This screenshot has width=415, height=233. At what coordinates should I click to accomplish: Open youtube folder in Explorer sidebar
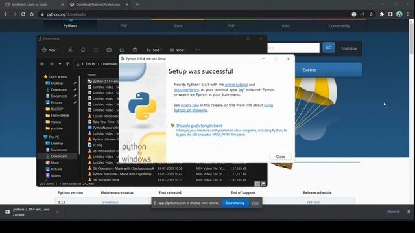tap(54, 128)
